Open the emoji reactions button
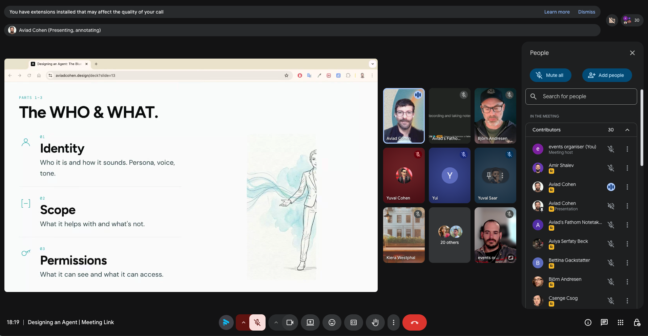 point(332,322)
